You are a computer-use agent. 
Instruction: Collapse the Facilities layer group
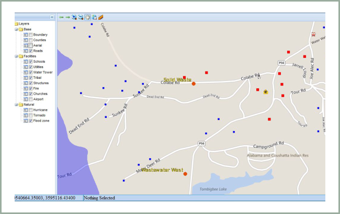[x=16, y=56]
